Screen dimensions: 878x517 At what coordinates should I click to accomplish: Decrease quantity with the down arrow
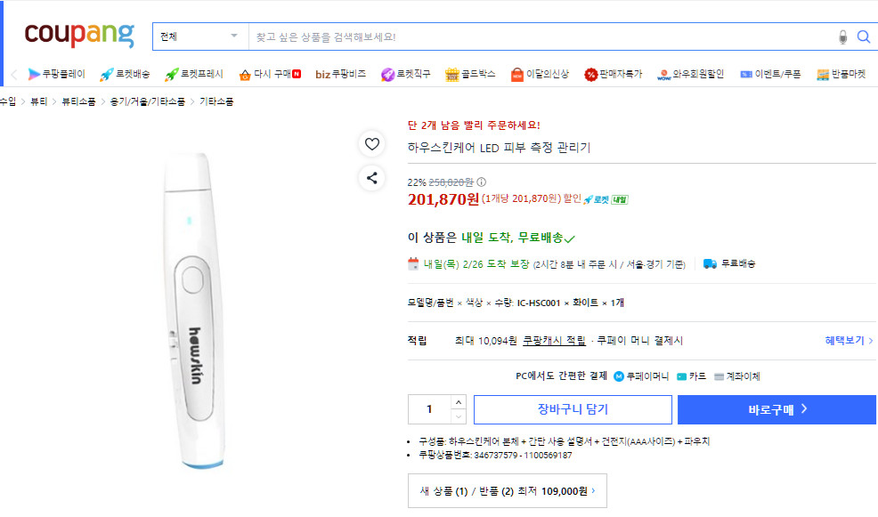pyautogui.click(x=460, y=416)
